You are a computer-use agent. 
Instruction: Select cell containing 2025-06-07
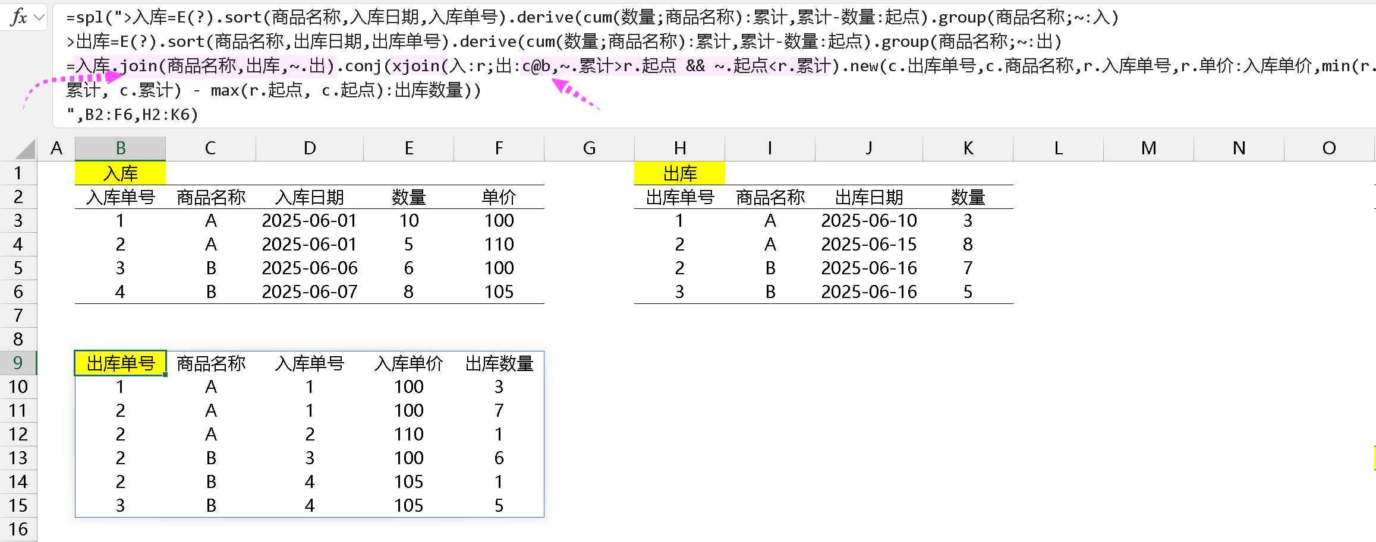pyautogui.click(x=310, y=291)
